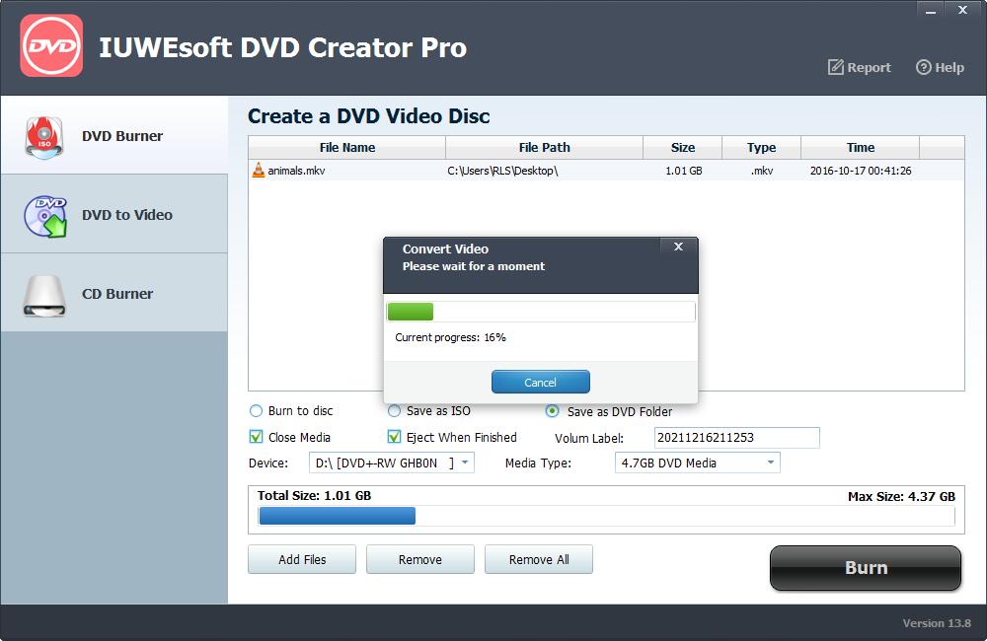Switch to the DVD Burner tab
Screen dimensions: 987x641
(x=114, y=135)
